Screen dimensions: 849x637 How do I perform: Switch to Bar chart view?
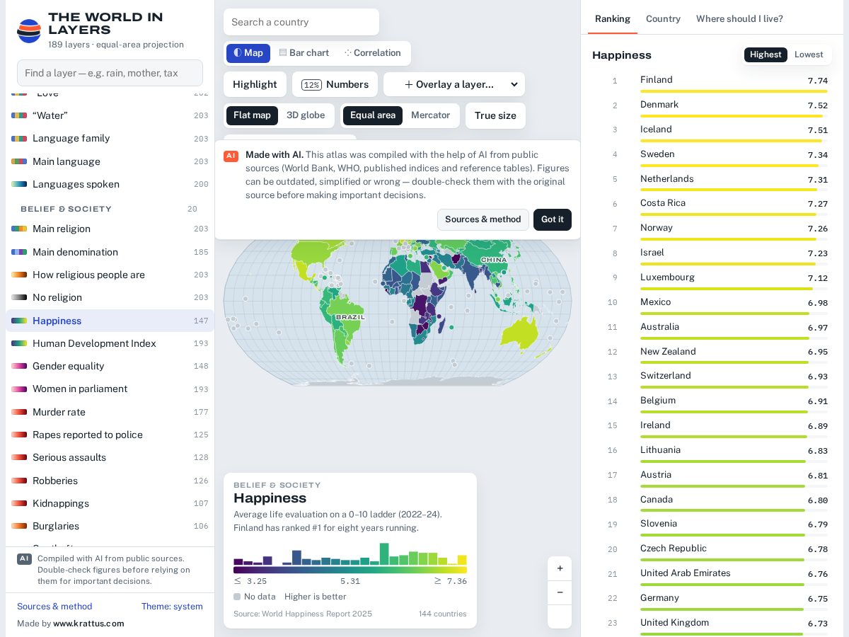click(x=304, y=53)
